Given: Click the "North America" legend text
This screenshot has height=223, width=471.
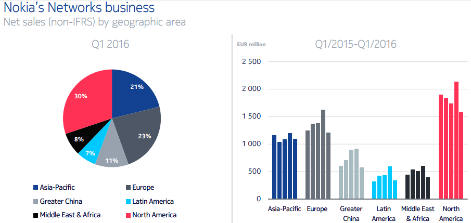Looking at the screenshot, I should (155, 215).
